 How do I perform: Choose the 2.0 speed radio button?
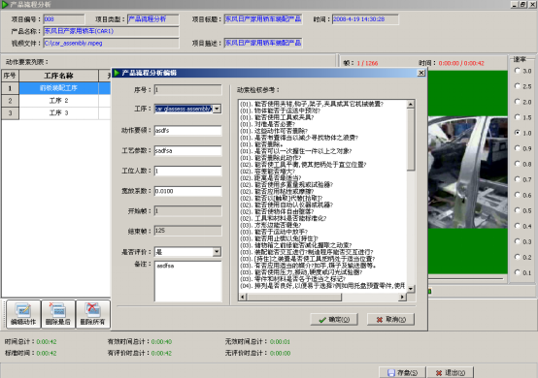(518, 102)
